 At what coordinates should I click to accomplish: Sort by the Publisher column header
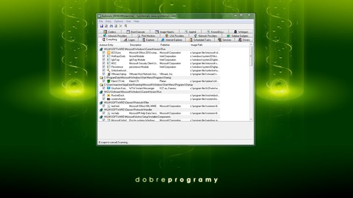(x=175, y=45)
